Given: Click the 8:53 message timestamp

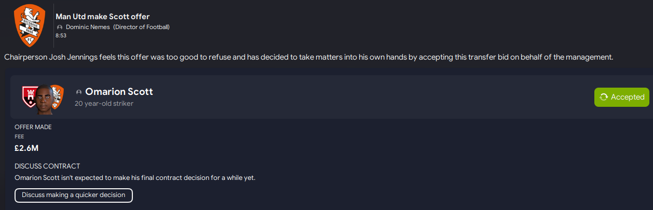Looking at the screenshot, I should [61, 35].
